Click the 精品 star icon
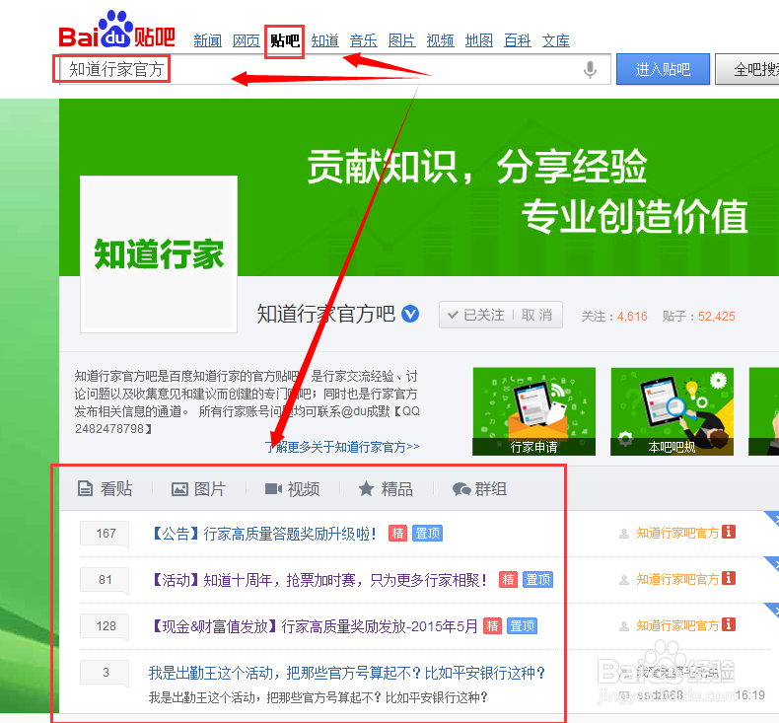Image resolution: width=779 pixels, height=723 pixels. pyautogui.click(x=366, y=488)
